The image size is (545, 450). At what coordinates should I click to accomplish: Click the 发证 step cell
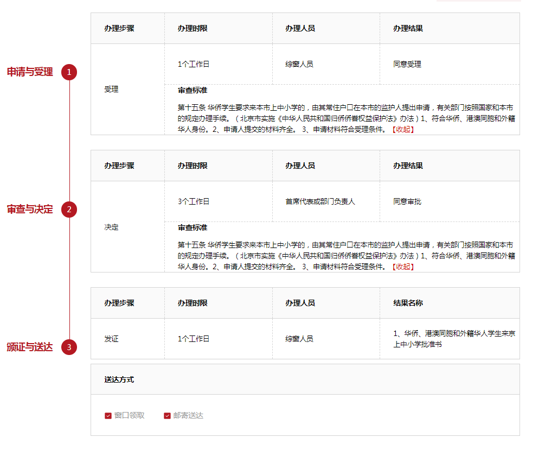[111, 339]
